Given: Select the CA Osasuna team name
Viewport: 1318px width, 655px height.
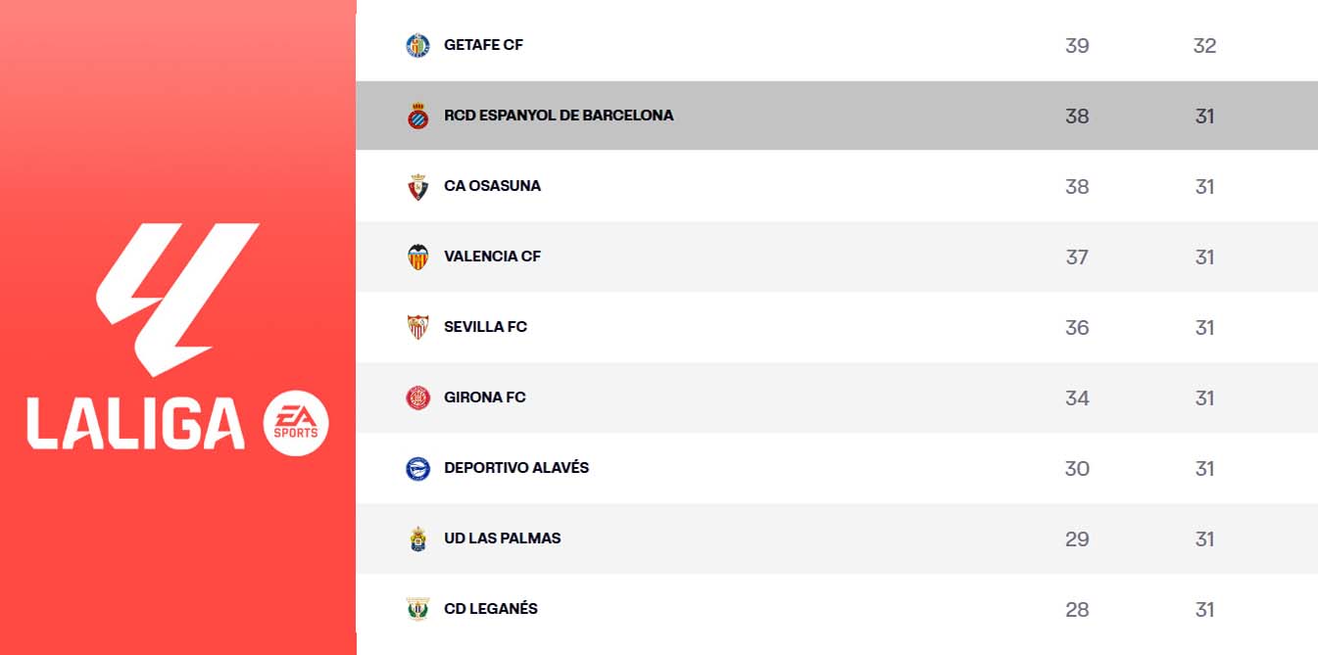Looking at the screenshot, I should 492,186.
